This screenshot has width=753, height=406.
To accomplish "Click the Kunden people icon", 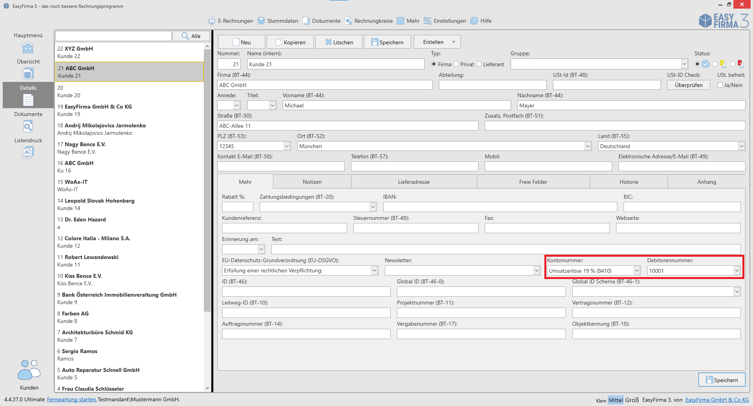I will [x=29, y=370].
